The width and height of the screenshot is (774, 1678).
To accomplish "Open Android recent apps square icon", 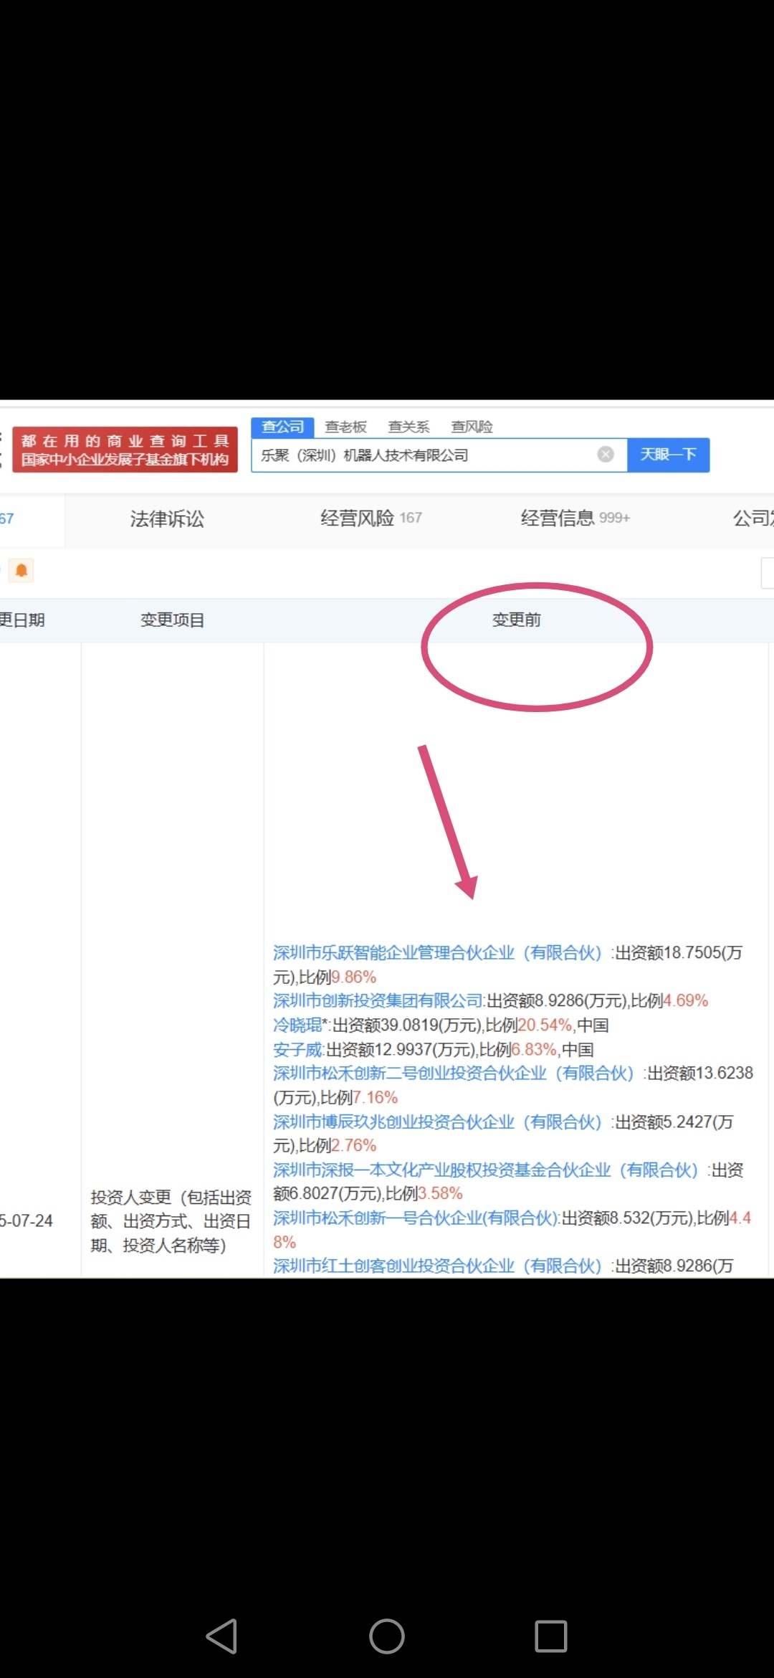I will pyautogui.click(x=551, y=1636).
